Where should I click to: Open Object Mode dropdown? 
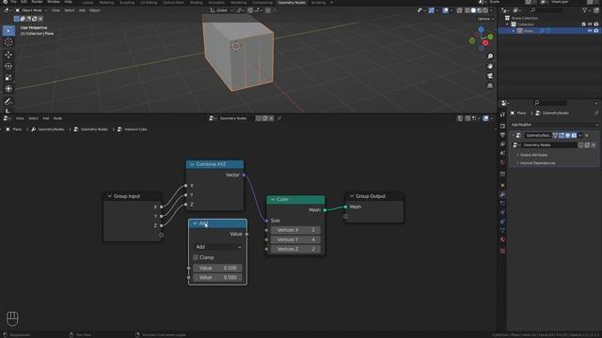pos(31,10)
